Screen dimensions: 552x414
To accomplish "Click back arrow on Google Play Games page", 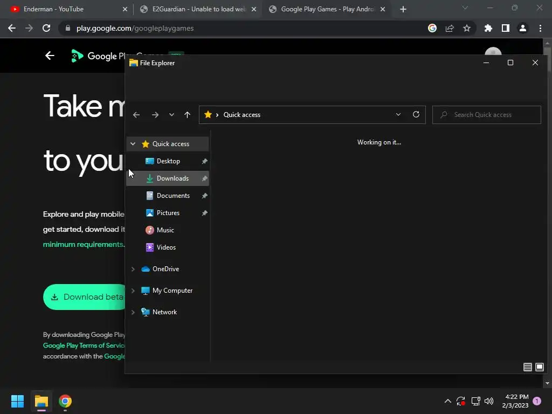I will tap(50, 56).
